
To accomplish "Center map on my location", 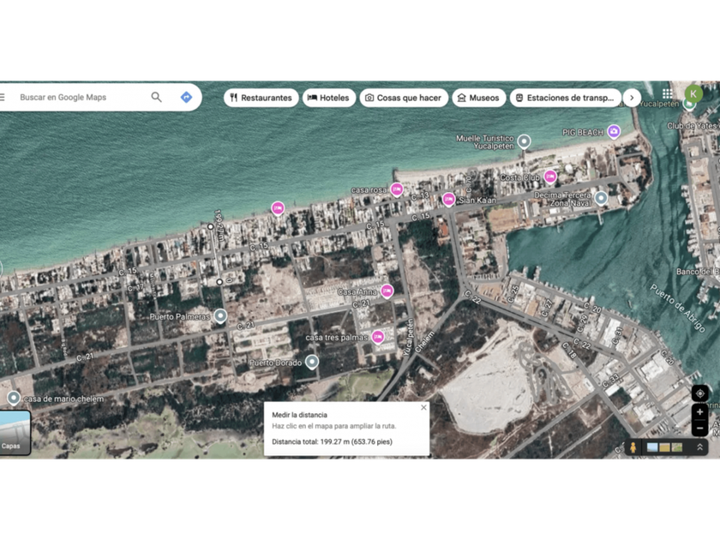I will [700, 393].
